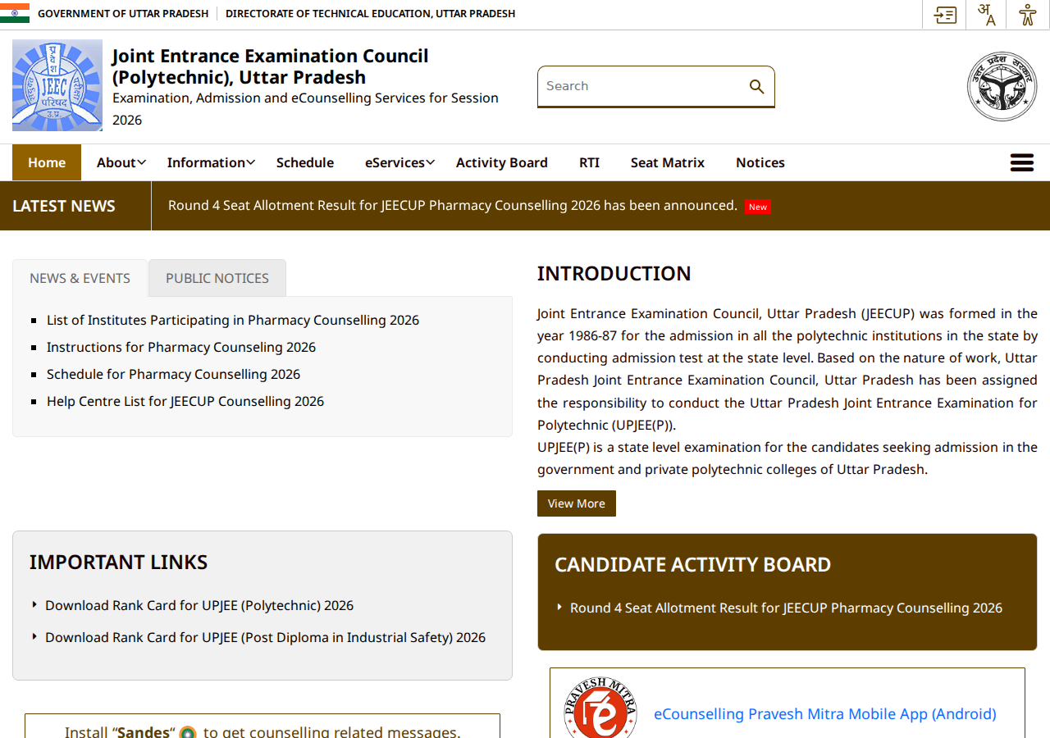Open the Activity Board menu item

(502, 162)
